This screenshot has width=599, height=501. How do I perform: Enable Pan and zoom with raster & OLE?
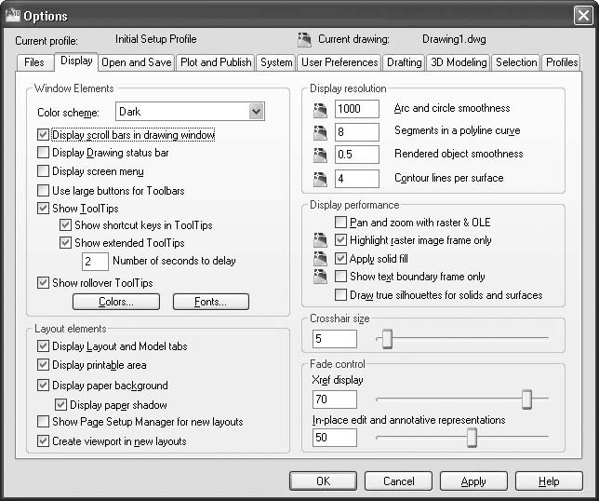click(340, 223)
